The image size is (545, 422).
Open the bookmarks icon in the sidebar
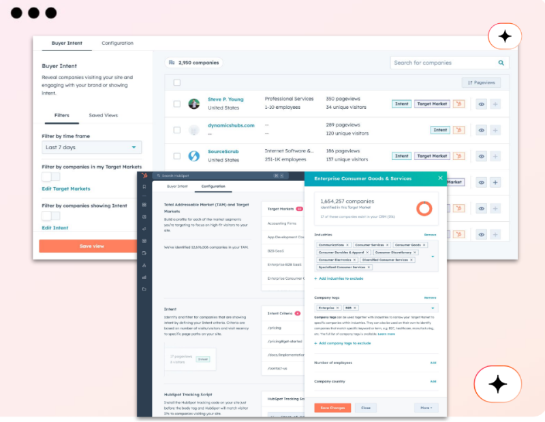144,187
